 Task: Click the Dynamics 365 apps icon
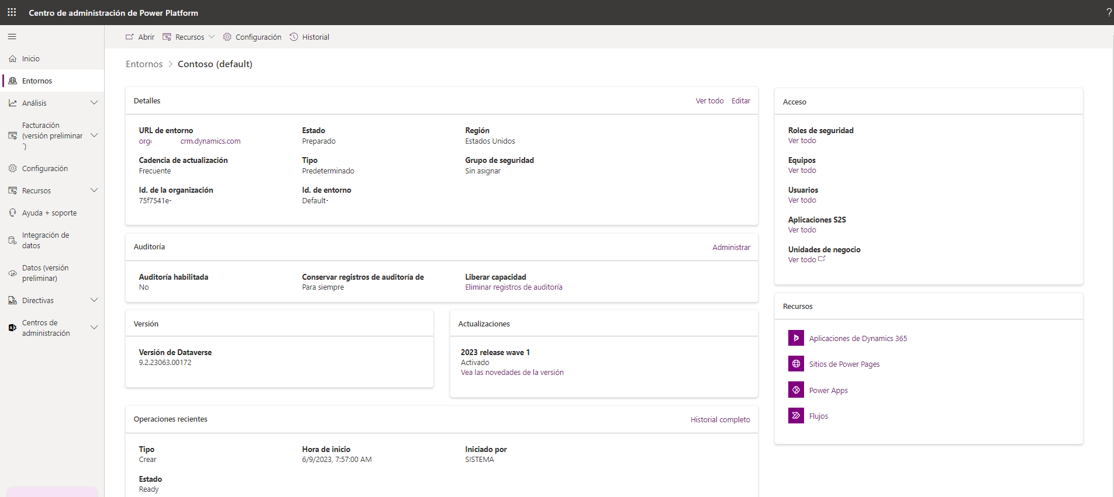point(796,338)
